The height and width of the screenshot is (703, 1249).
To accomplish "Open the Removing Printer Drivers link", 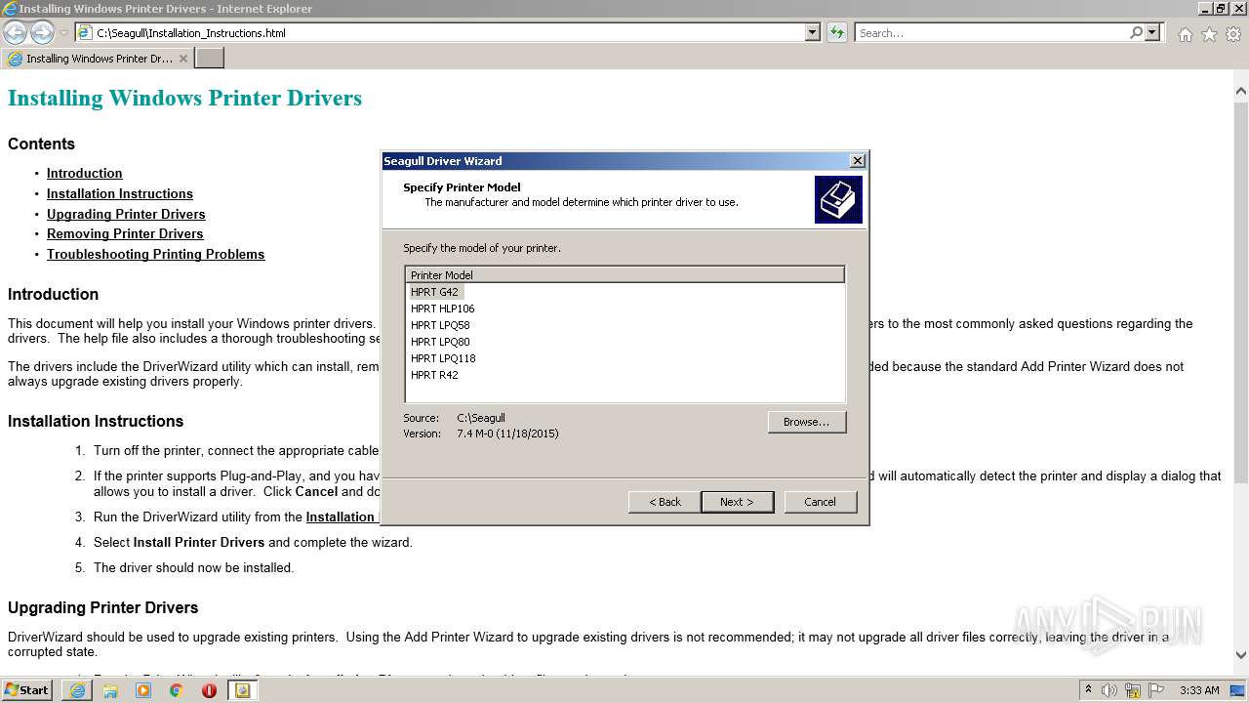I will tap(125, 233).
